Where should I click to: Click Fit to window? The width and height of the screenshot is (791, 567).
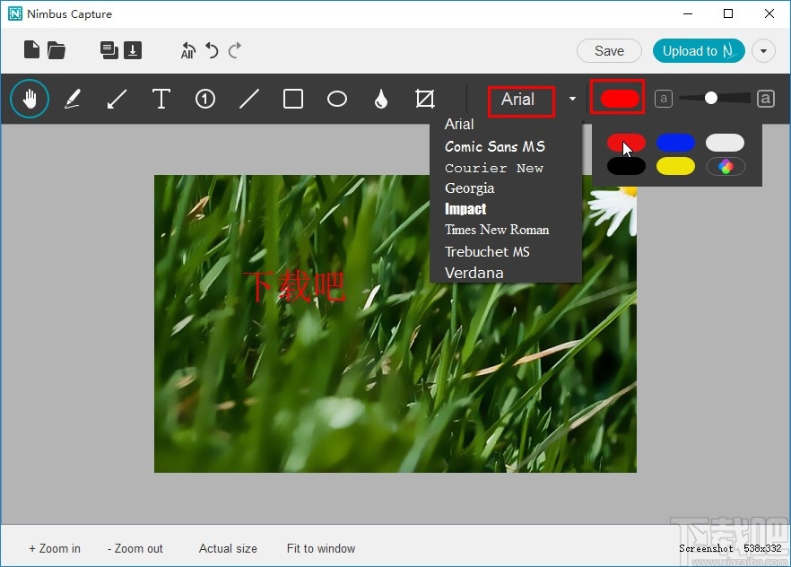point(321,548)
